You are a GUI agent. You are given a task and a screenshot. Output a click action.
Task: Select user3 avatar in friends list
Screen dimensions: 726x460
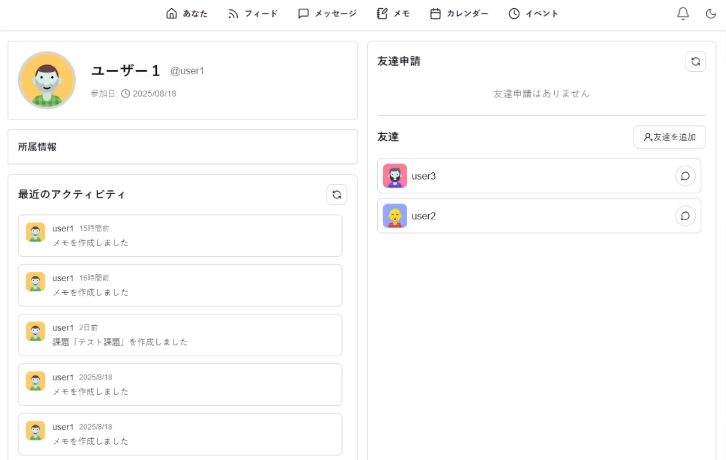(394, 176)
